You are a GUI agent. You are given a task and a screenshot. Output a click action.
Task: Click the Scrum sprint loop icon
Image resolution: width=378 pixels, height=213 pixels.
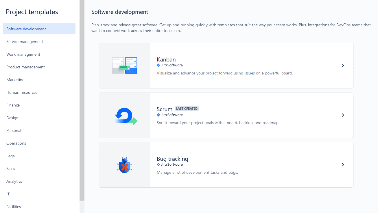point(126,116)
